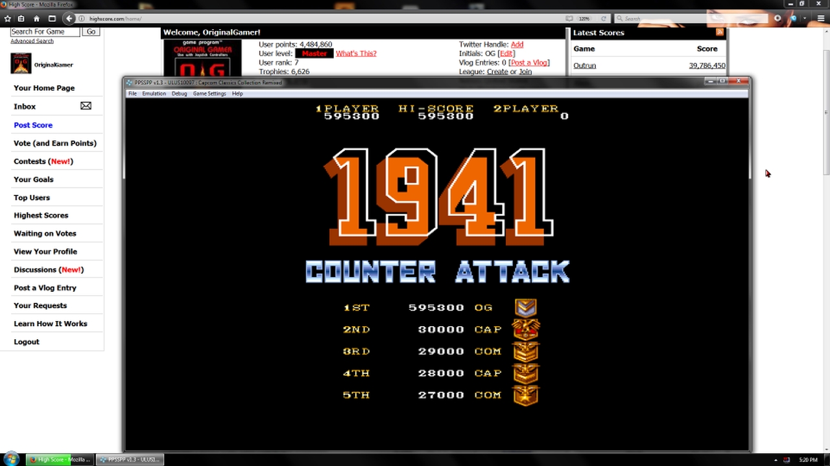Open the PPSSPP Game Settings menu
The image size is (830, 466).
[209, 94]
